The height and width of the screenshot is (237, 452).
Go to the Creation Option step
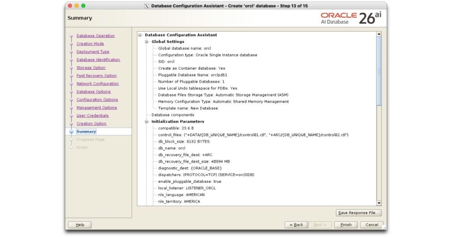tap(91, 123)
